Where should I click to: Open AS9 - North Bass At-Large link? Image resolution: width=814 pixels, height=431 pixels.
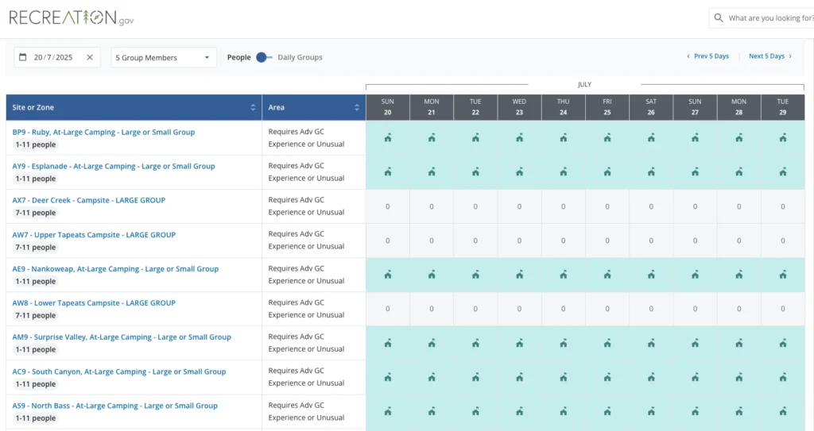coord(114,406)
